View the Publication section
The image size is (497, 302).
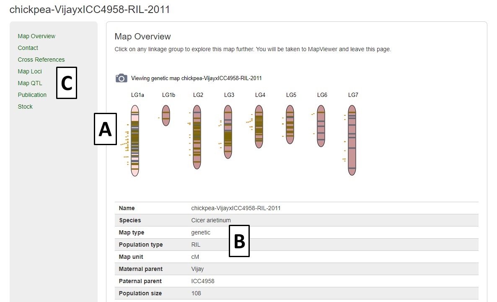32,95
